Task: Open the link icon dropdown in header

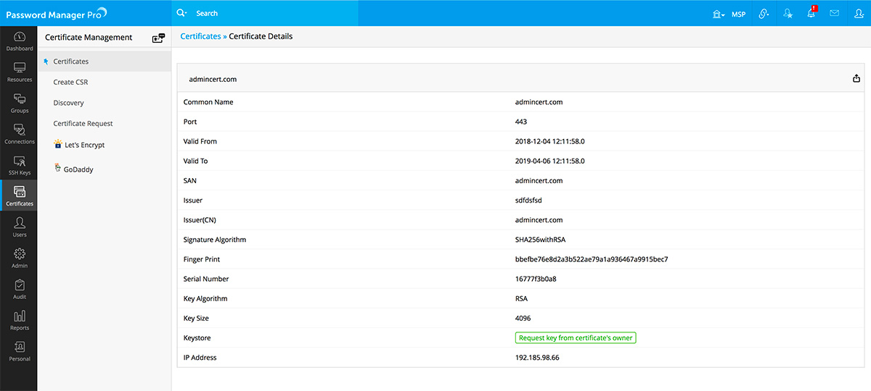Action: click(x=764, y=13)
